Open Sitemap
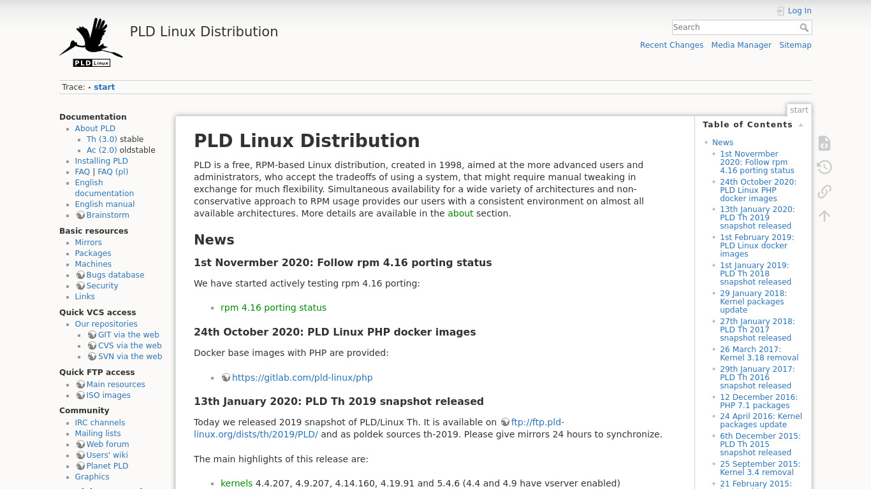871x489 pixels. pos(795,45)
